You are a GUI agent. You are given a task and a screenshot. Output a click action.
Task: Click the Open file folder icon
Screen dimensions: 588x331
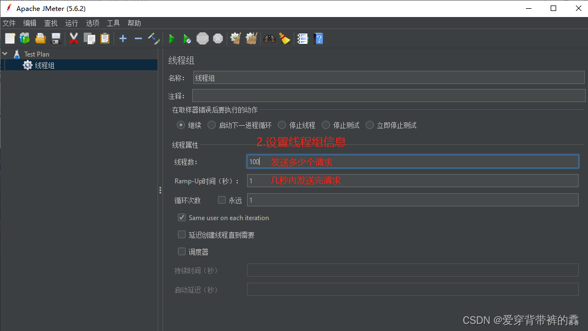[40, 38]
